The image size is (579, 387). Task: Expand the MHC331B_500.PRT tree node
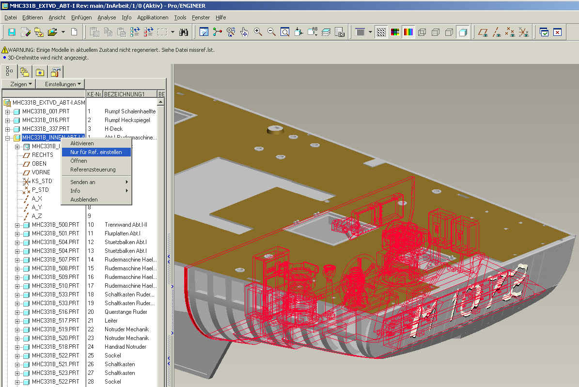point(17,225)
